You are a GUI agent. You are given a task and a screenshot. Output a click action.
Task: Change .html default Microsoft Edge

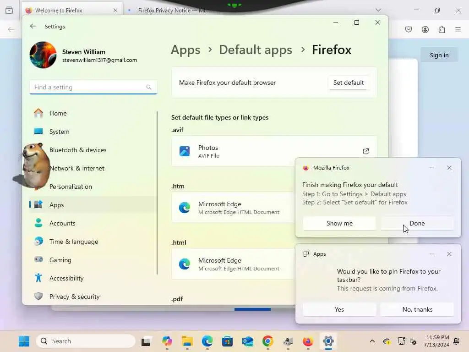point(233,264)
